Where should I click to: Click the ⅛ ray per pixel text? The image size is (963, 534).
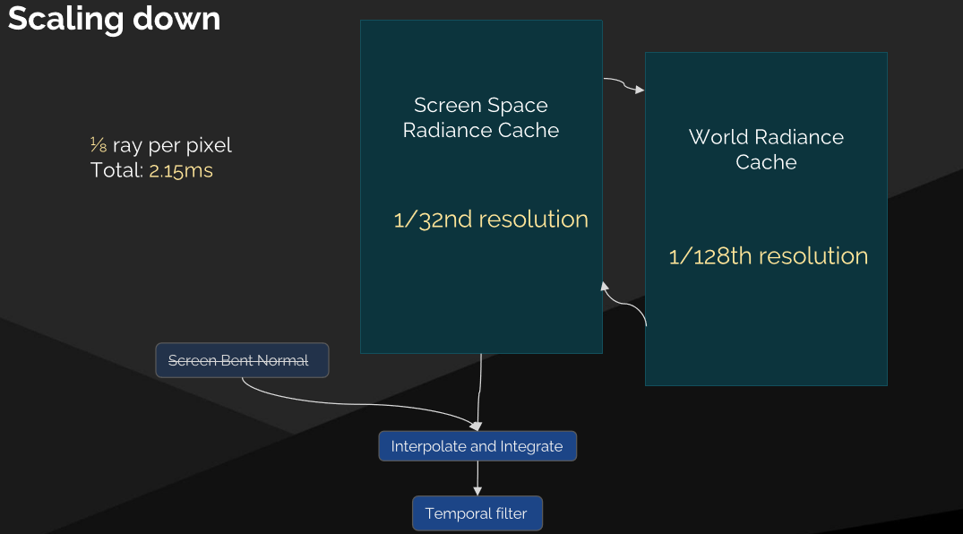click(x=161, y=145)
